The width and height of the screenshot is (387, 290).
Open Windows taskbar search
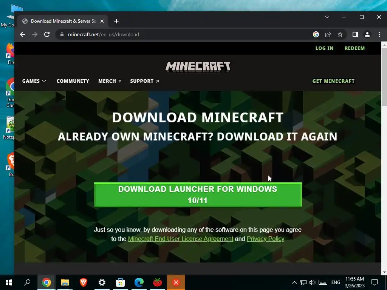27,282
